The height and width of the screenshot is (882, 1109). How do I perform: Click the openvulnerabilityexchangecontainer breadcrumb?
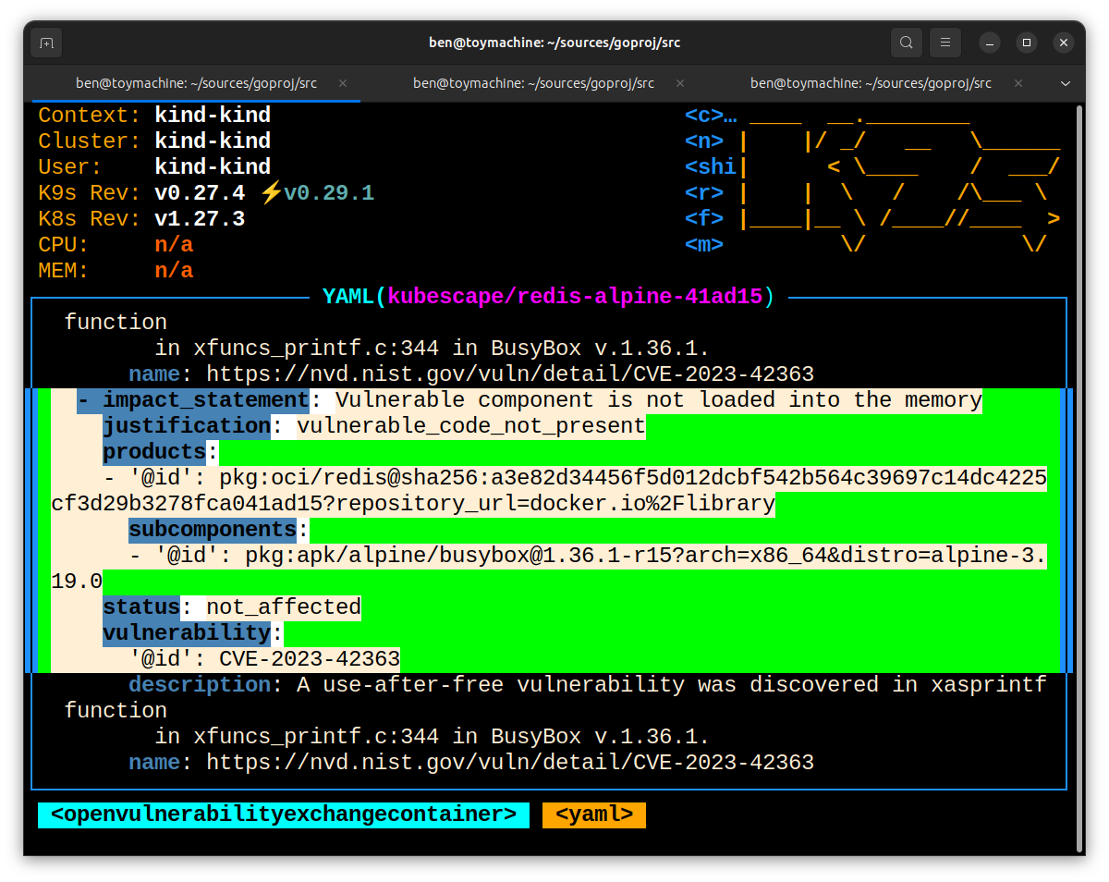(283, 815)
